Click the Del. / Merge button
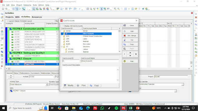This screenshot has height=111, width=198. click(130, 36)
